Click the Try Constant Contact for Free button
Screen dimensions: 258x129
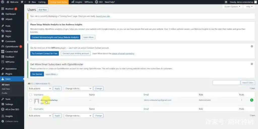pos(44,53)
